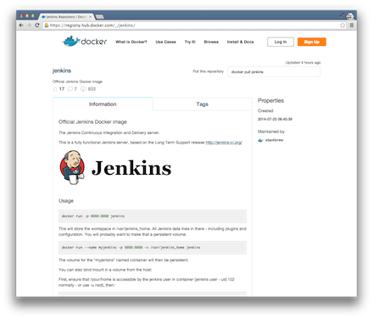Open the Try it! menu item
Viewport: 373px width, 319px height.
click(x=190, y=42)
